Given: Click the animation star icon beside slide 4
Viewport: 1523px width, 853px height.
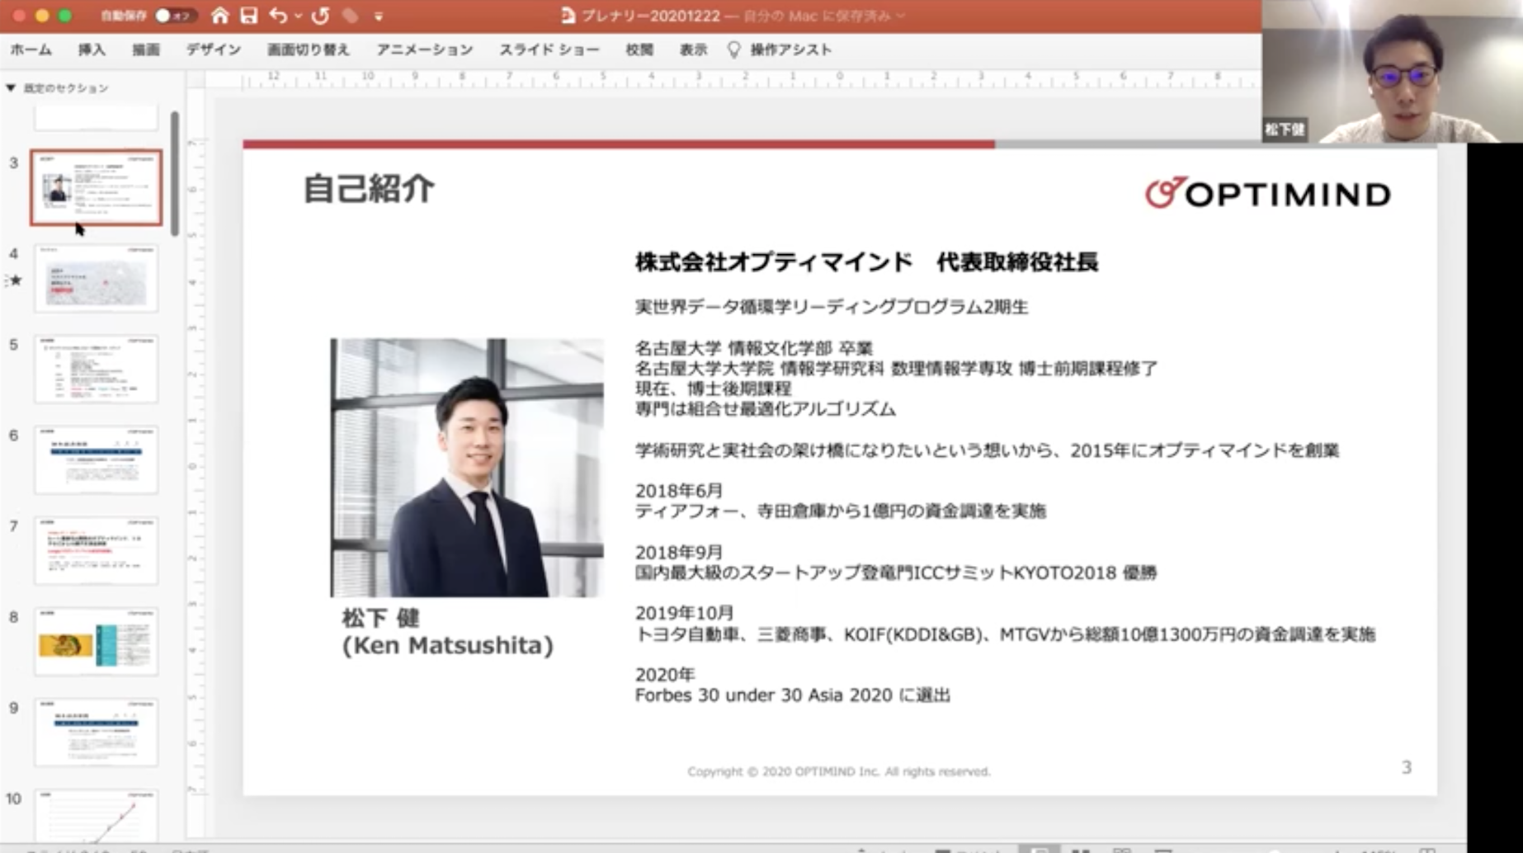Looking at the screenshot, I should coord(15,280).
